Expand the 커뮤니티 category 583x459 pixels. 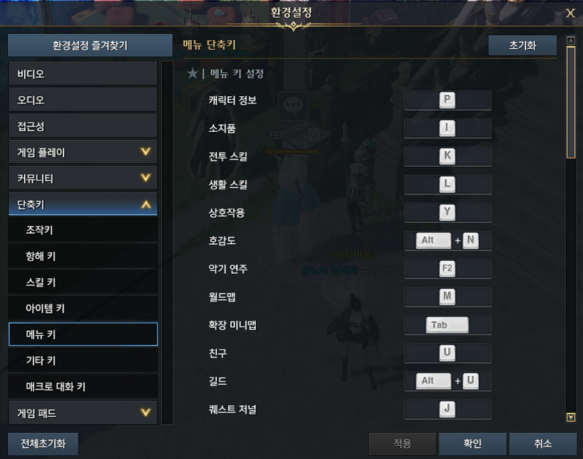[x=83, y=178]
